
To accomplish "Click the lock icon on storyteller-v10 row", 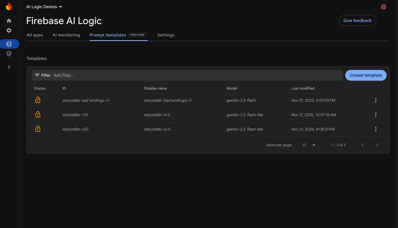I will pyautogui.click(x=37, y=114).
